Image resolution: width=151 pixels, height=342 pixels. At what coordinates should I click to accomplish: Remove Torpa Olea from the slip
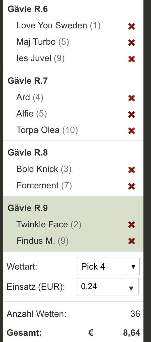131,131
